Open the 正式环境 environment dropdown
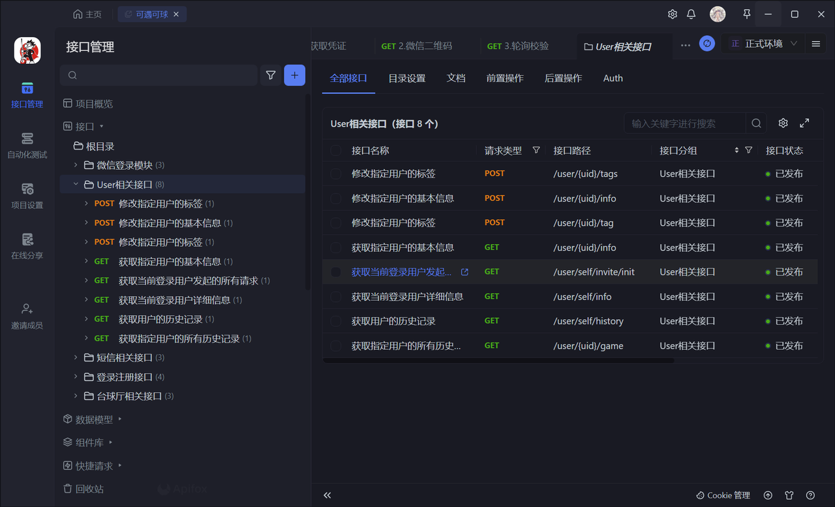This screenshot has height=507, width=835. [764, 44]
